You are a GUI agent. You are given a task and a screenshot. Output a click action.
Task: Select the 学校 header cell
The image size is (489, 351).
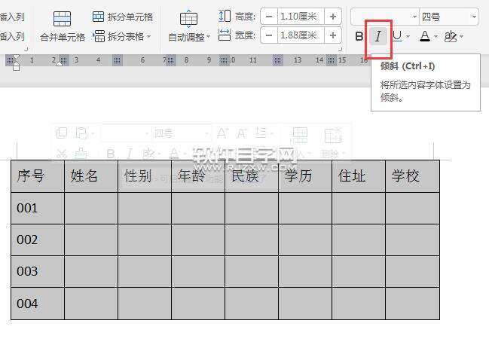pyautogui.click(x=412, y=176)
